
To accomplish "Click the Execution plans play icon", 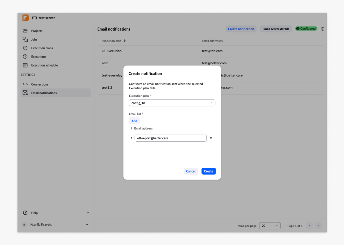I will (25, 48).
